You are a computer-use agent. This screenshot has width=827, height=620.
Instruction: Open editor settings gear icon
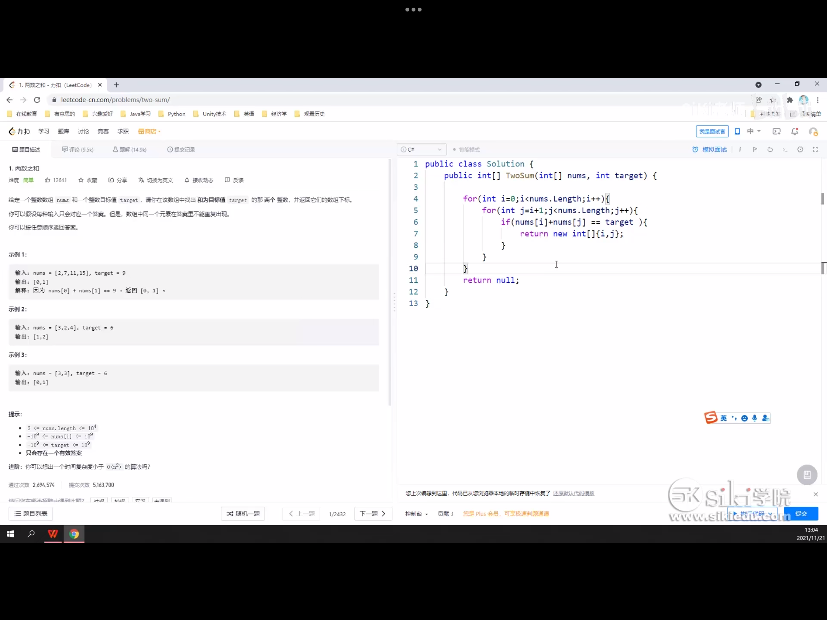point(800,149)
